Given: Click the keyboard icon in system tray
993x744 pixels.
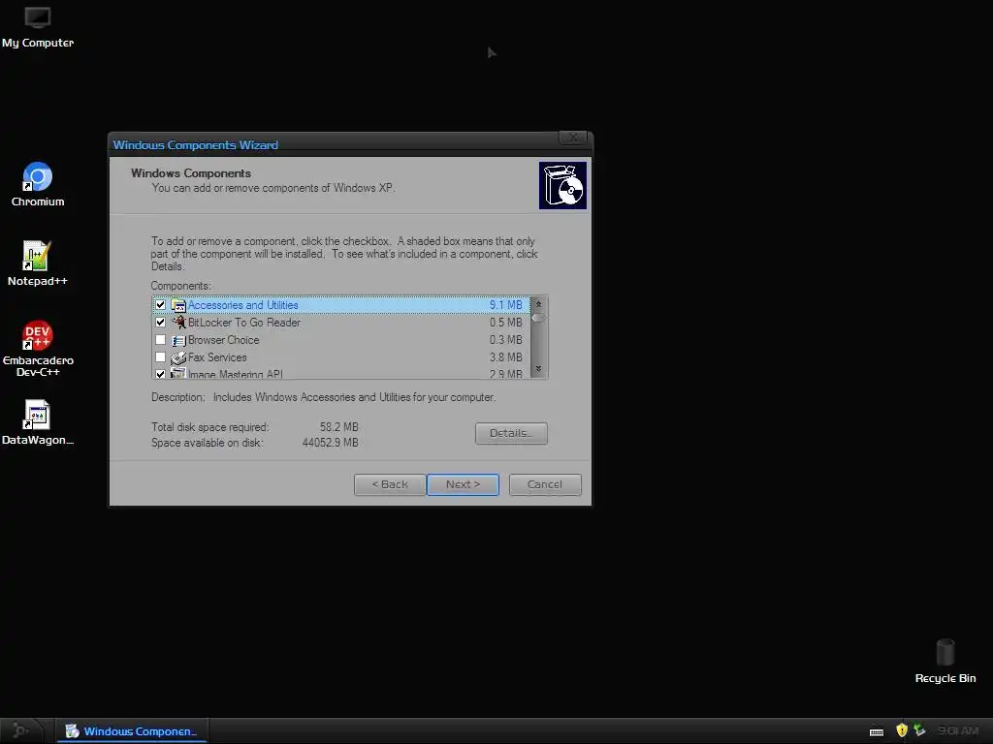Looking at the screenshot, I should coord(877,731).
